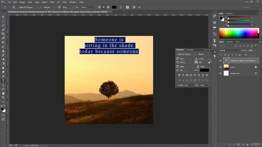
Task: Toggle Faux Bold in Character panel
Action: pos(179,75)
